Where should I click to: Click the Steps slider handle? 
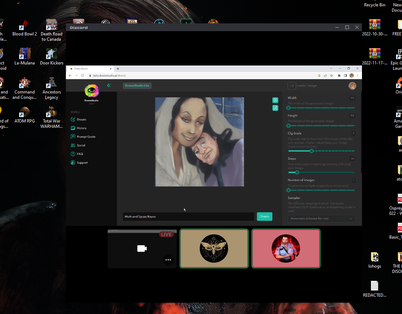coord(297,172)
